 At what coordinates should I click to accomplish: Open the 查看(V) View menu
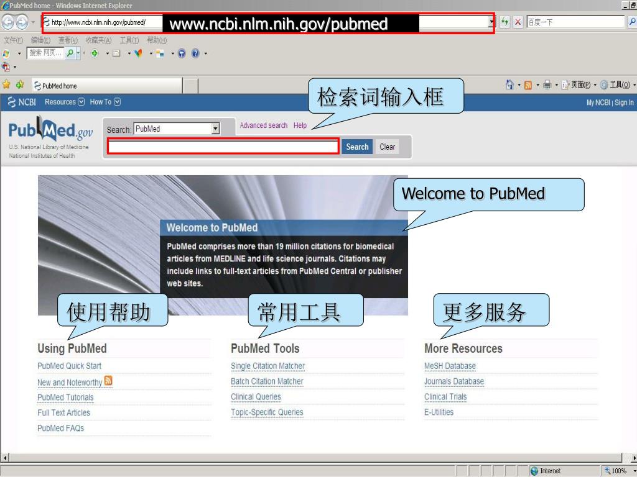click(68, 40)
